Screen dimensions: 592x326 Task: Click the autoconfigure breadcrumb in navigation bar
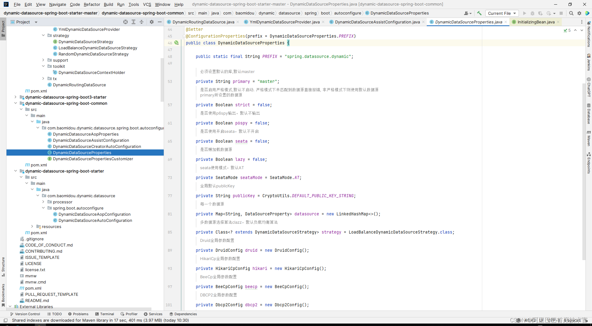pyautogui.click(x=347, y=13)
